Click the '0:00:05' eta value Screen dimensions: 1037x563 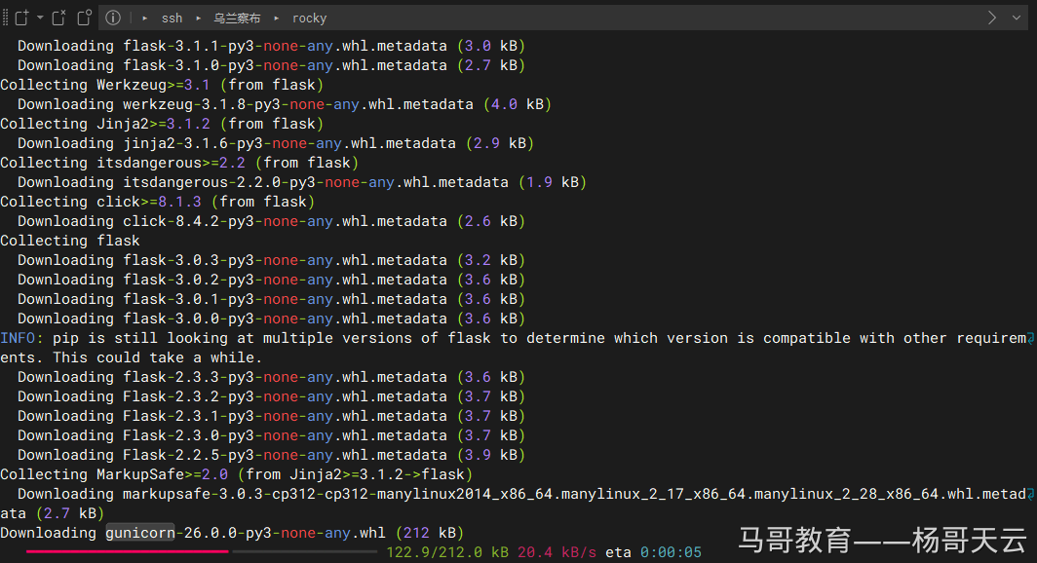671,552
